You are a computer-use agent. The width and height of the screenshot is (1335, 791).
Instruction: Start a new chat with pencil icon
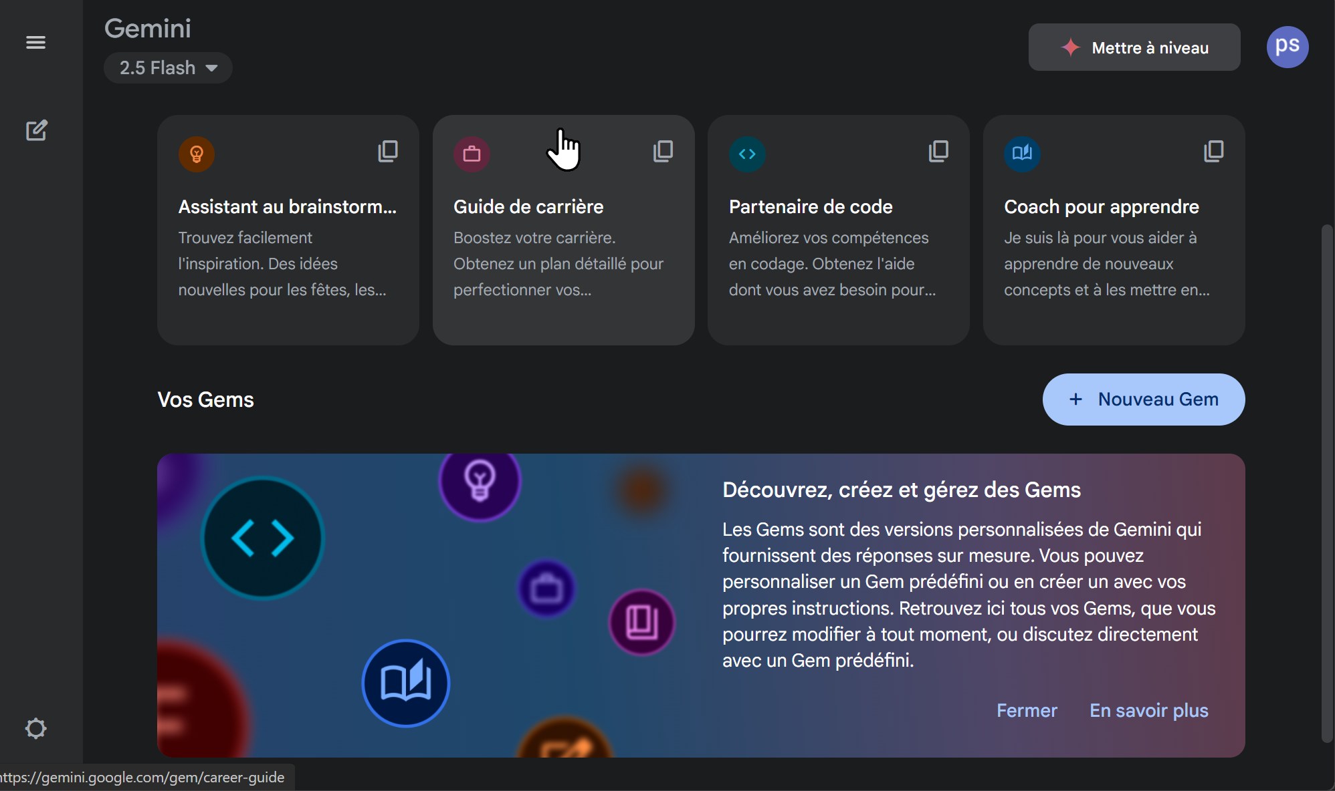(x=36, y=130)
